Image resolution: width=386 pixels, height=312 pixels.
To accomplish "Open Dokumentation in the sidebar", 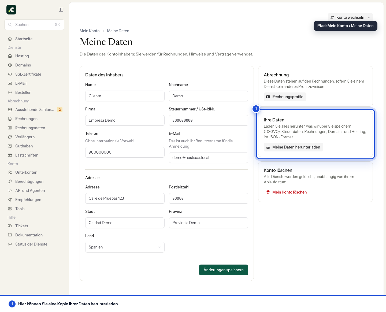I will point(34,235).
